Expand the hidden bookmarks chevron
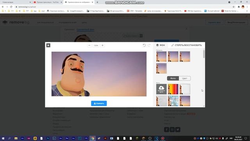Image resolution: width=250 pixels, height=141 pixels. [x=247, y=11]
